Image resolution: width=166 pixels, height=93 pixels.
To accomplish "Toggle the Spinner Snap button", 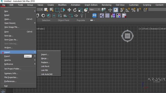I will 139,10.
